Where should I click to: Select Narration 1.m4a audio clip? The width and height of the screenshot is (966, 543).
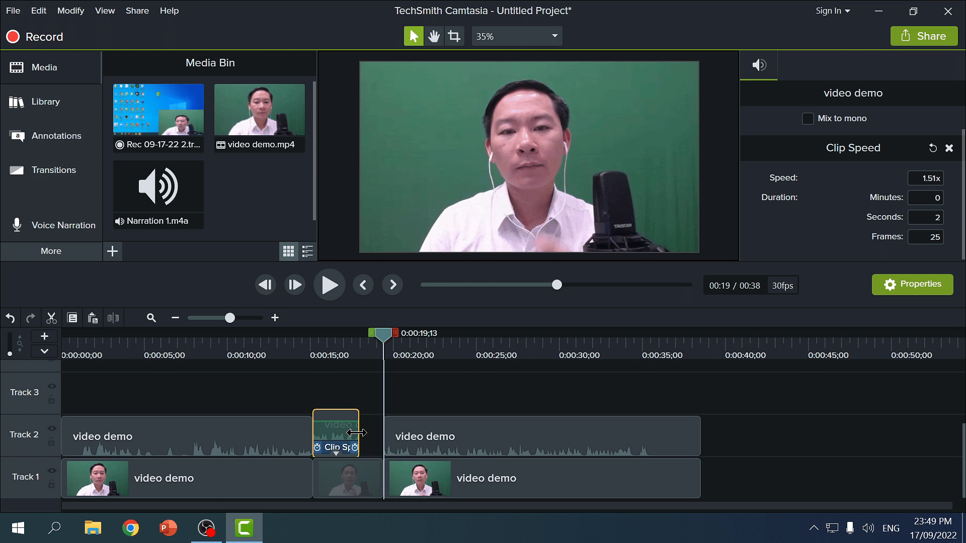click(158, 194)
